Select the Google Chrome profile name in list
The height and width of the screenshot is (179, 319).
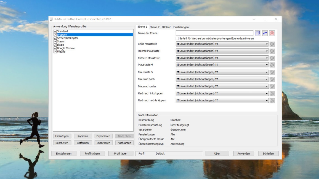click(66, 48)
